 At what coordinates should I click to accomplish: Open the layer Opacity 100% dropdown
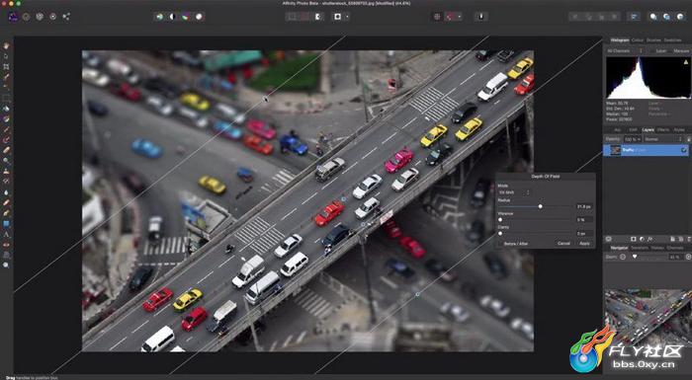633,139
